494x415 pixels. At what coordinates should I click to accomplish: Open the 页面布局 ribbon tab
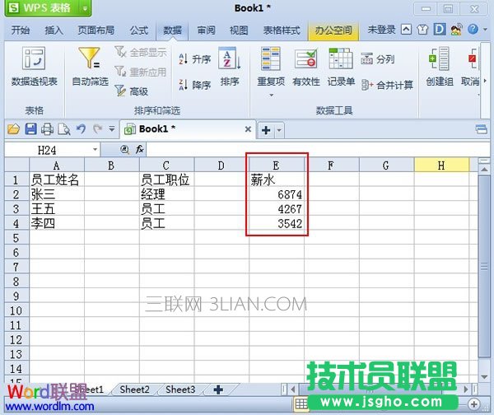(x=96, y=30)
